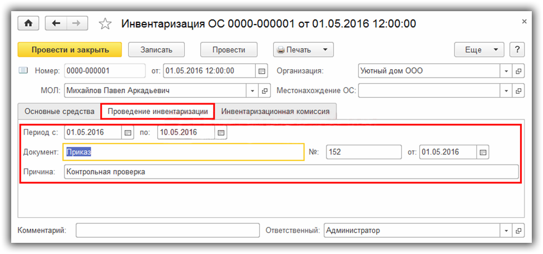The height and width of the screenshot is (254, 543).
Task: Open the Печать print menu
Action: pos(303,50)
